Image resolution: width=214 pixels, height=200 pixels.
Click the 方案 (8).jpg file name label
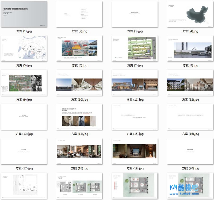click(190, 65)
